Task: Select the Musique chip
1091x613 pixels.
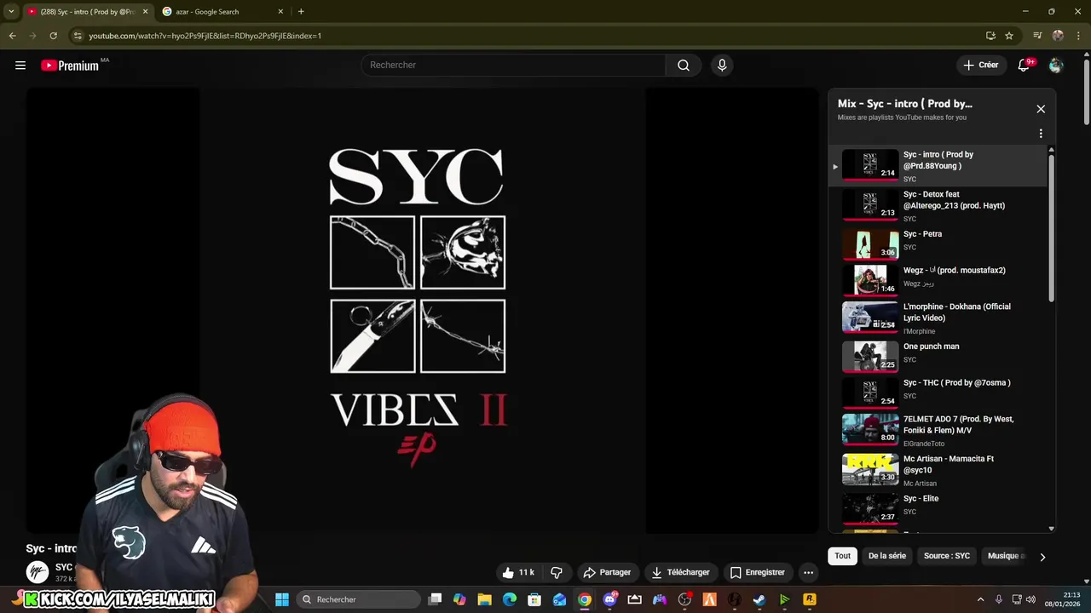Action: click(x=1006, y=556)
